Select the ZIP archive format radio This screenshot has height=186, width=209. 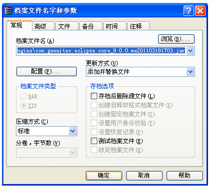click(23, 106)
